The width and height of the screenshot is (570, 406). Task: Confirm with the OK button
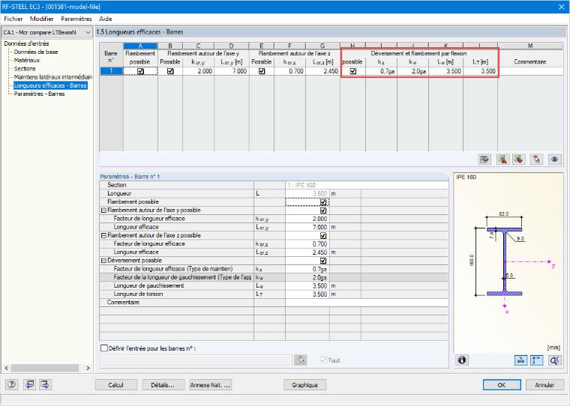click(502, 385)
